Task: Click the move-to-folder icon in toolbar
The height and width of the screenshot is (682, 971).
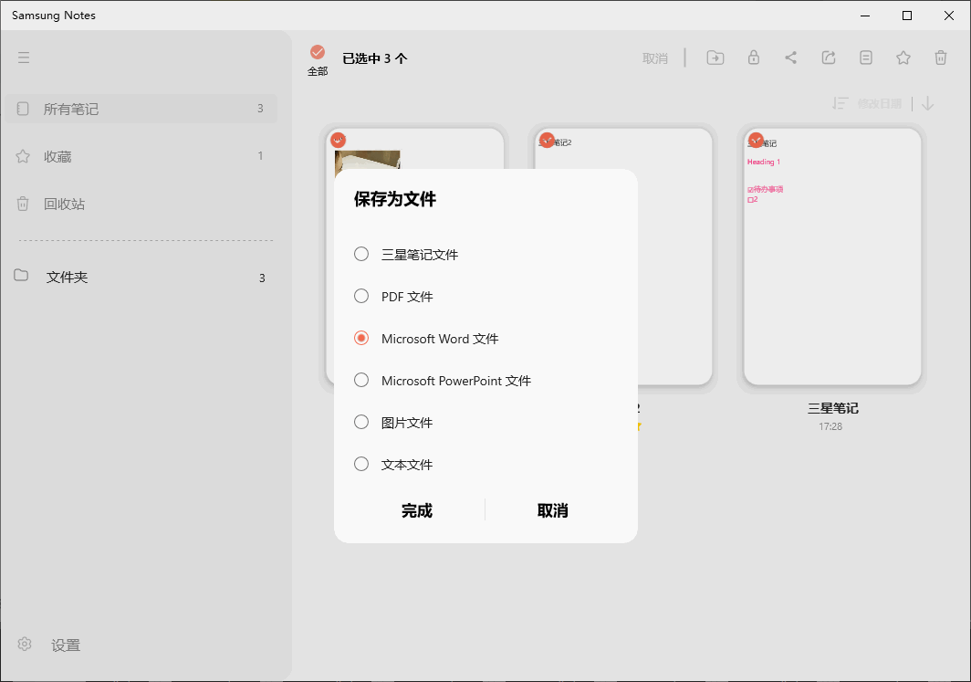Action: tap(715, 58)
